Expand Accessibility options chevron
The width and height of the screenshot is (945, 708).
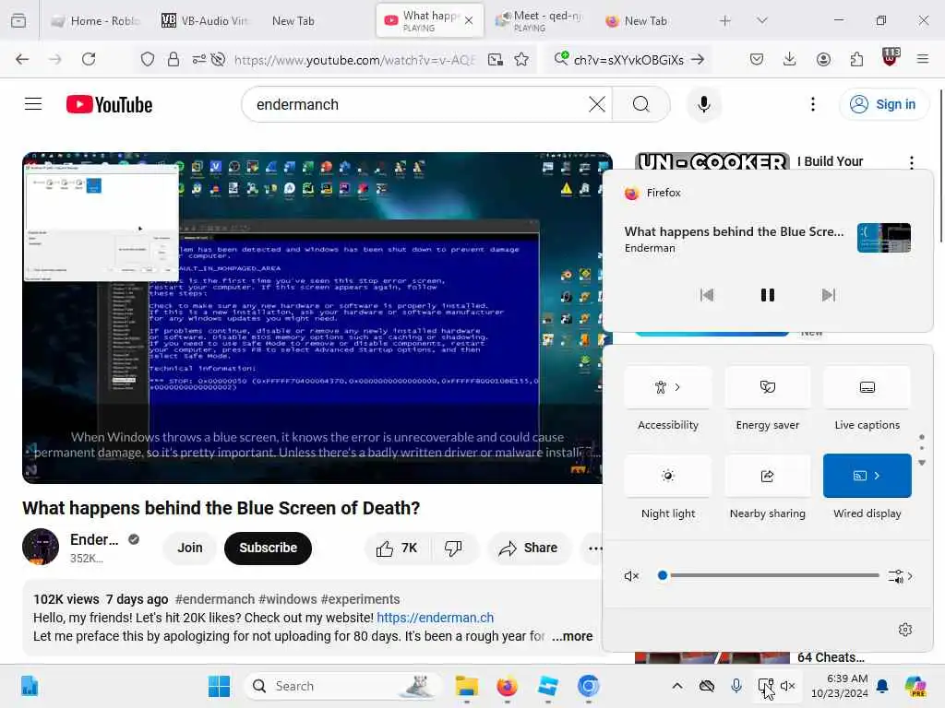pyautogui.click(x=677, y=387)
